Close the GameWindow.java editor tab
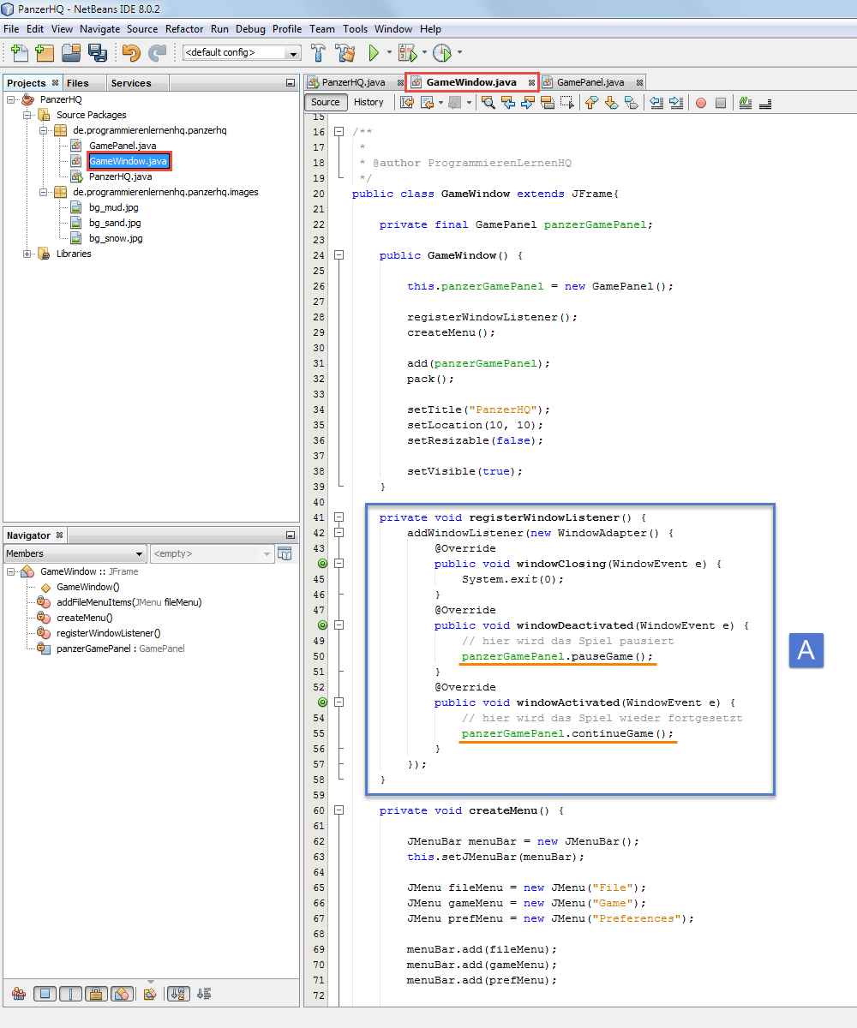857x1028 pixels. pos(531,83)
